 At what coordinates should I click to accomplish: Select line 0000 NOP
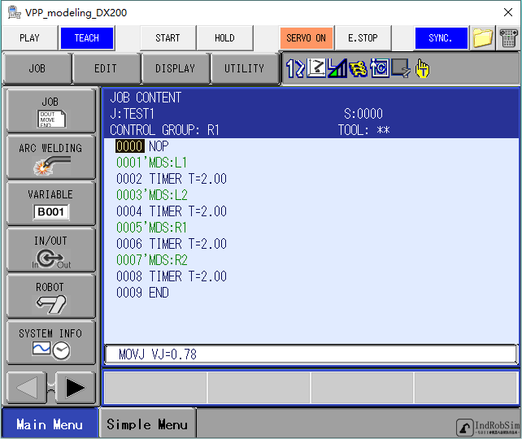(x=142, y=146)
